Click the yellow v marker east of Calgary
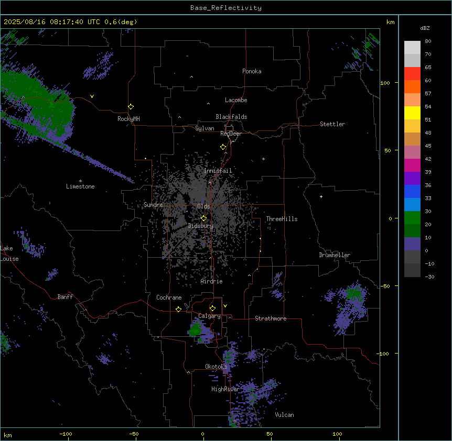The height and width of the screenshot is (441, 452). 225,306
